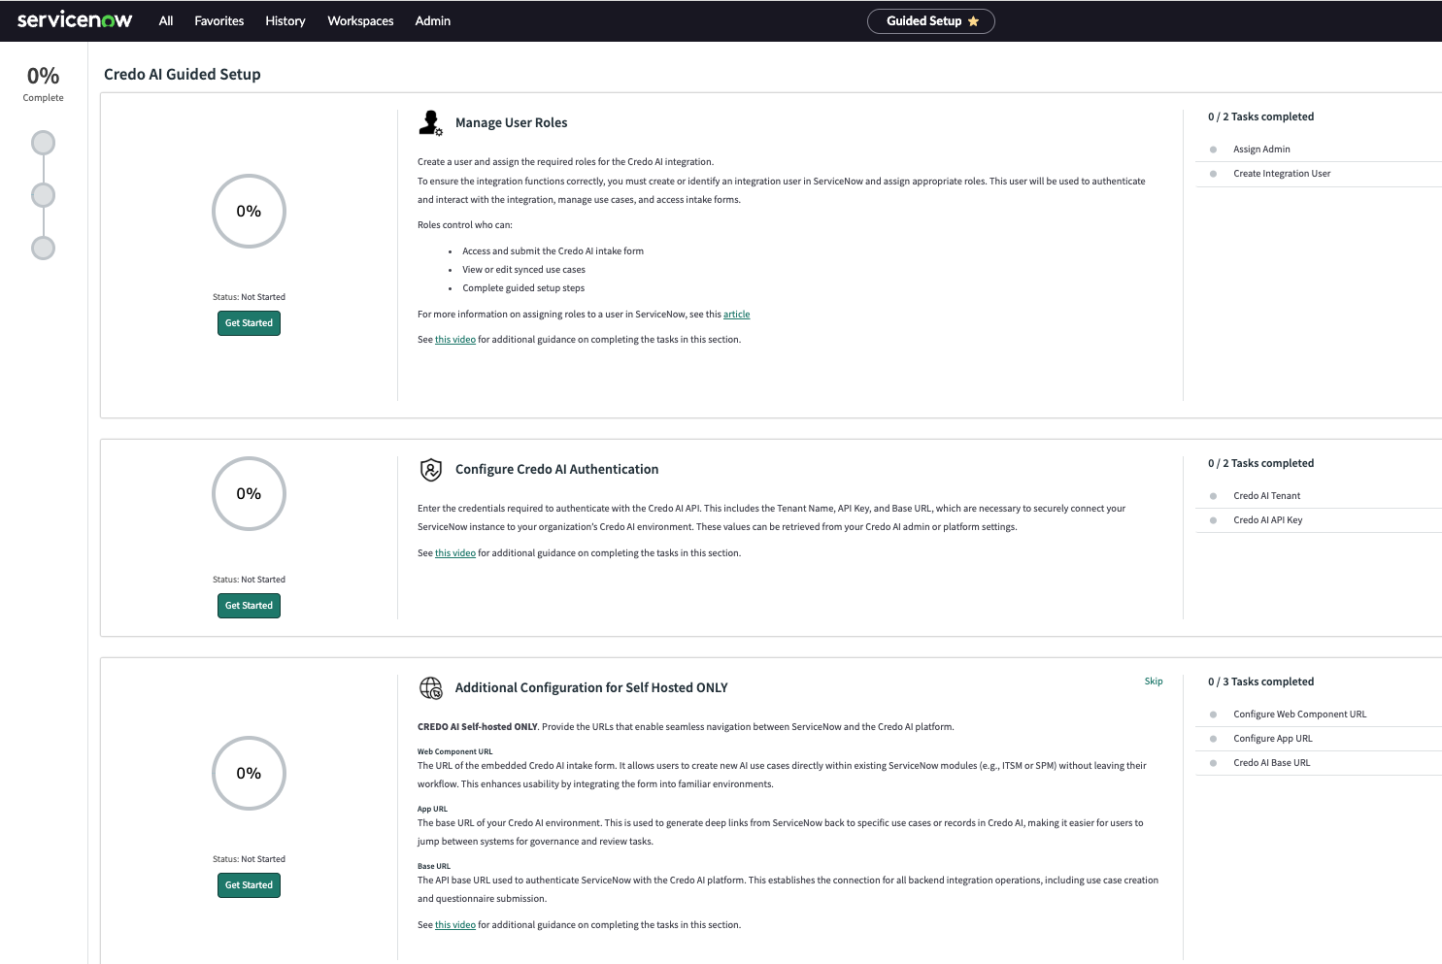Open the Workspaces menu

[x=360, y=20]
